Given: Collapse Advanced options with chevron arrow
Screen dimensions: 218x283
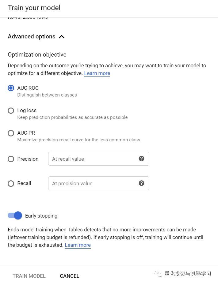Looking at the screenshot, I should click(x=62, y=37).
